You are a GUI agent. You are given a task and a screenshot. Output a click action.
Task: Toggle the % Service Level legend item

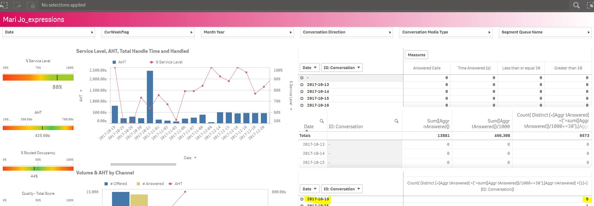pos(166,62)
